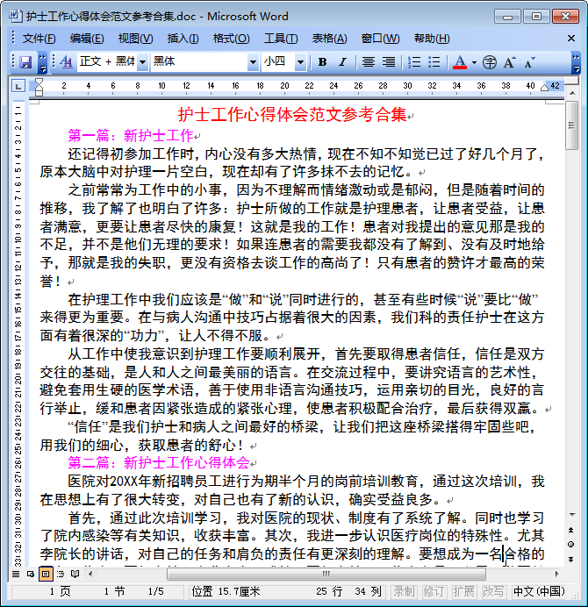Open the 表格(A) menu

[x=329, y=39]
